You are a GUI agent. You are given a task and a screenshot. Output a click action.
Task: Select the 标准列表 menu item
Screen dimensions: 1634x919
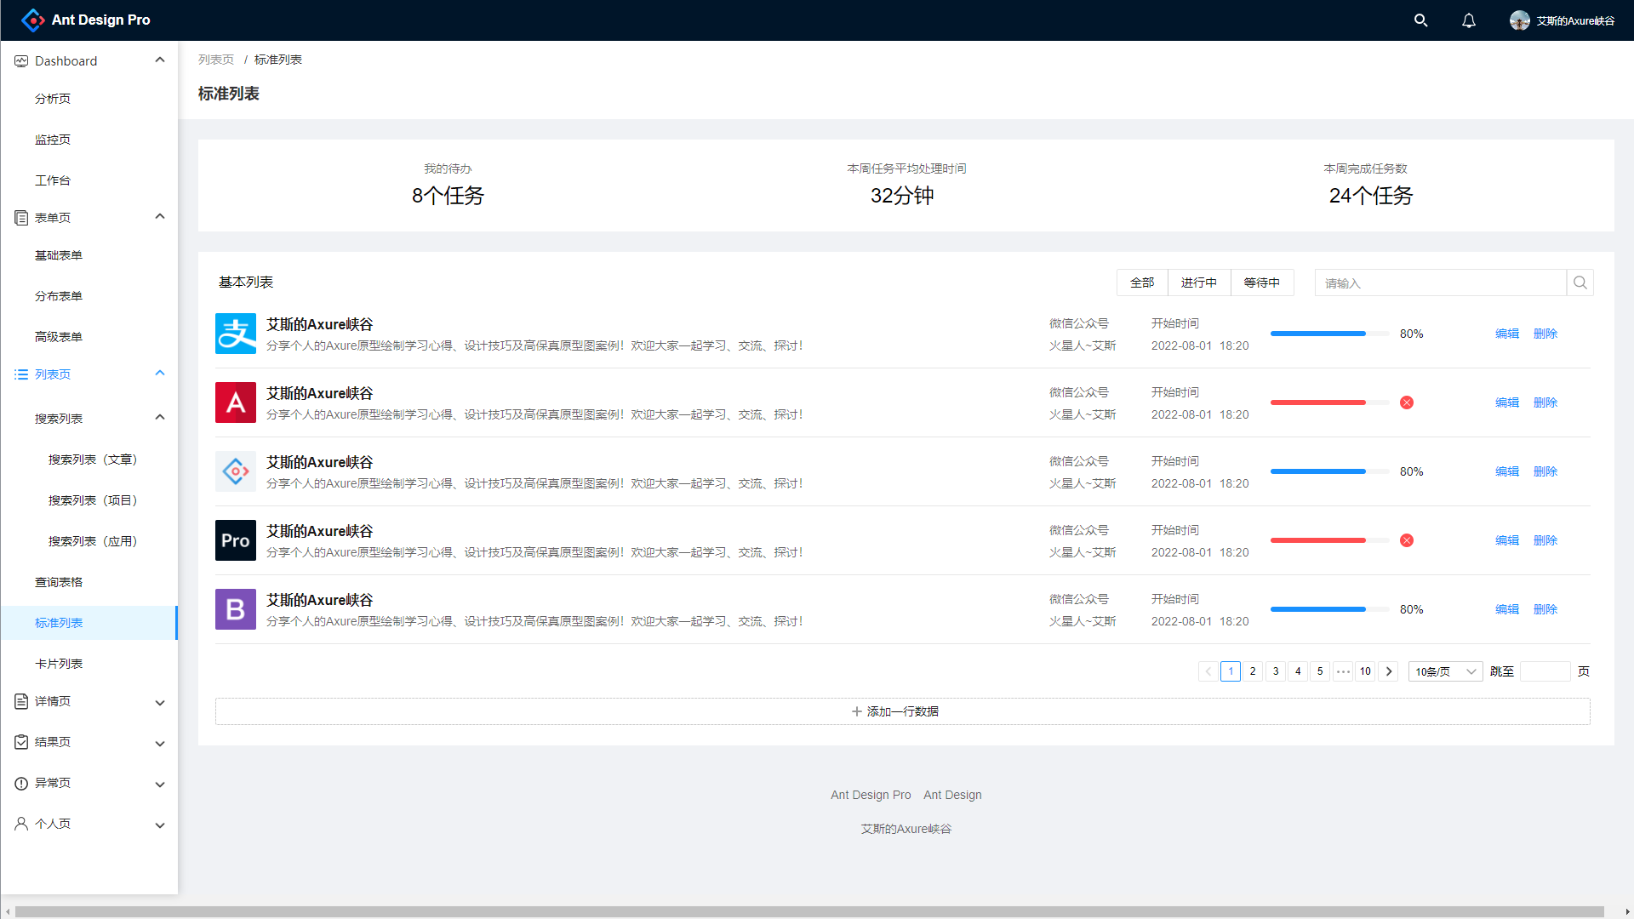(89, 623)
